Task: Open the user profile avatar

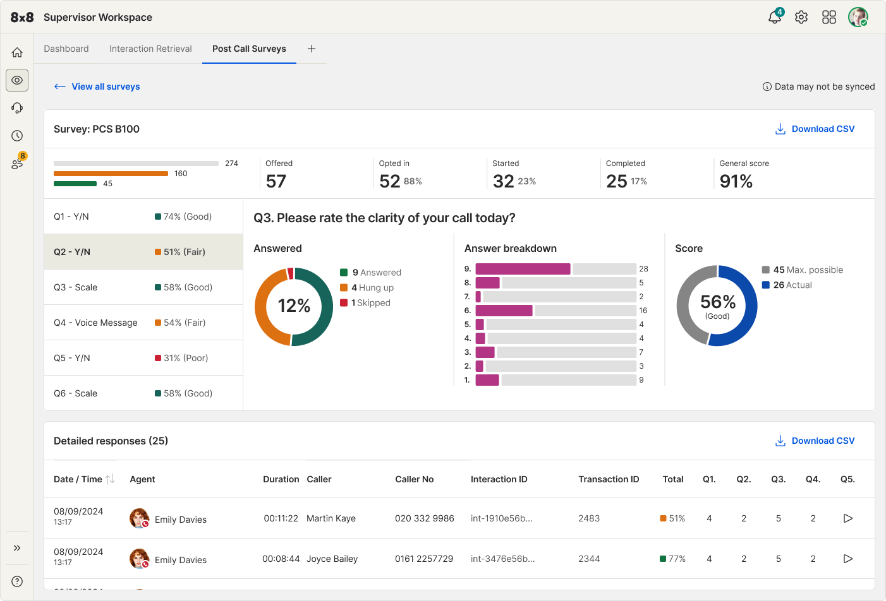Action: (x=858, y=17)
